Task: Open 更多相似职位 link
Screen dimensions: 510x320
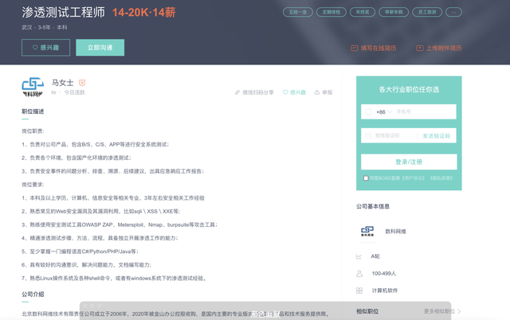Action: click(439, 311)
